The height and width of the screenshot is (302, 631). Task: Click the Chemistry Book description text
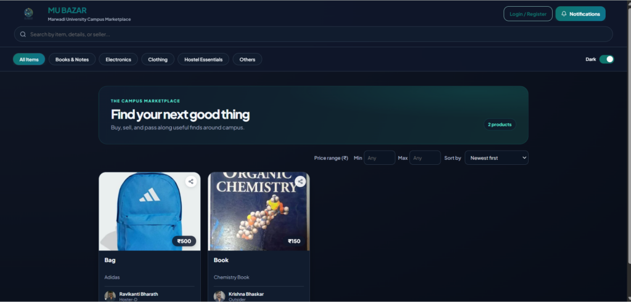[232, 277]
